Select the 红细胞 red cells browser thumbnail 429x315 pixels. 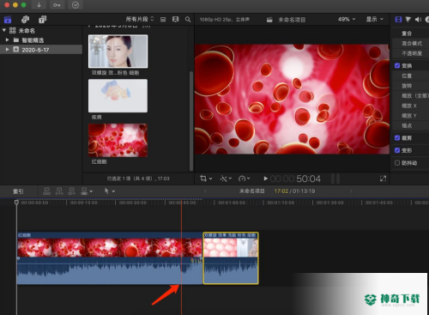pos(118,140)
